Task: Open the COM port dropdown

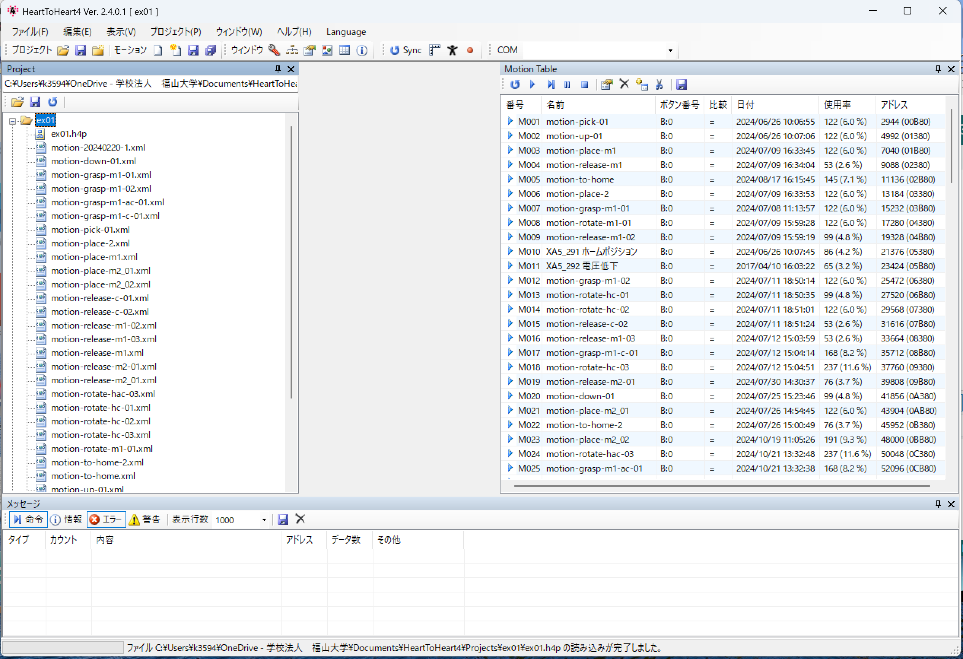Action: click(670, 51)
